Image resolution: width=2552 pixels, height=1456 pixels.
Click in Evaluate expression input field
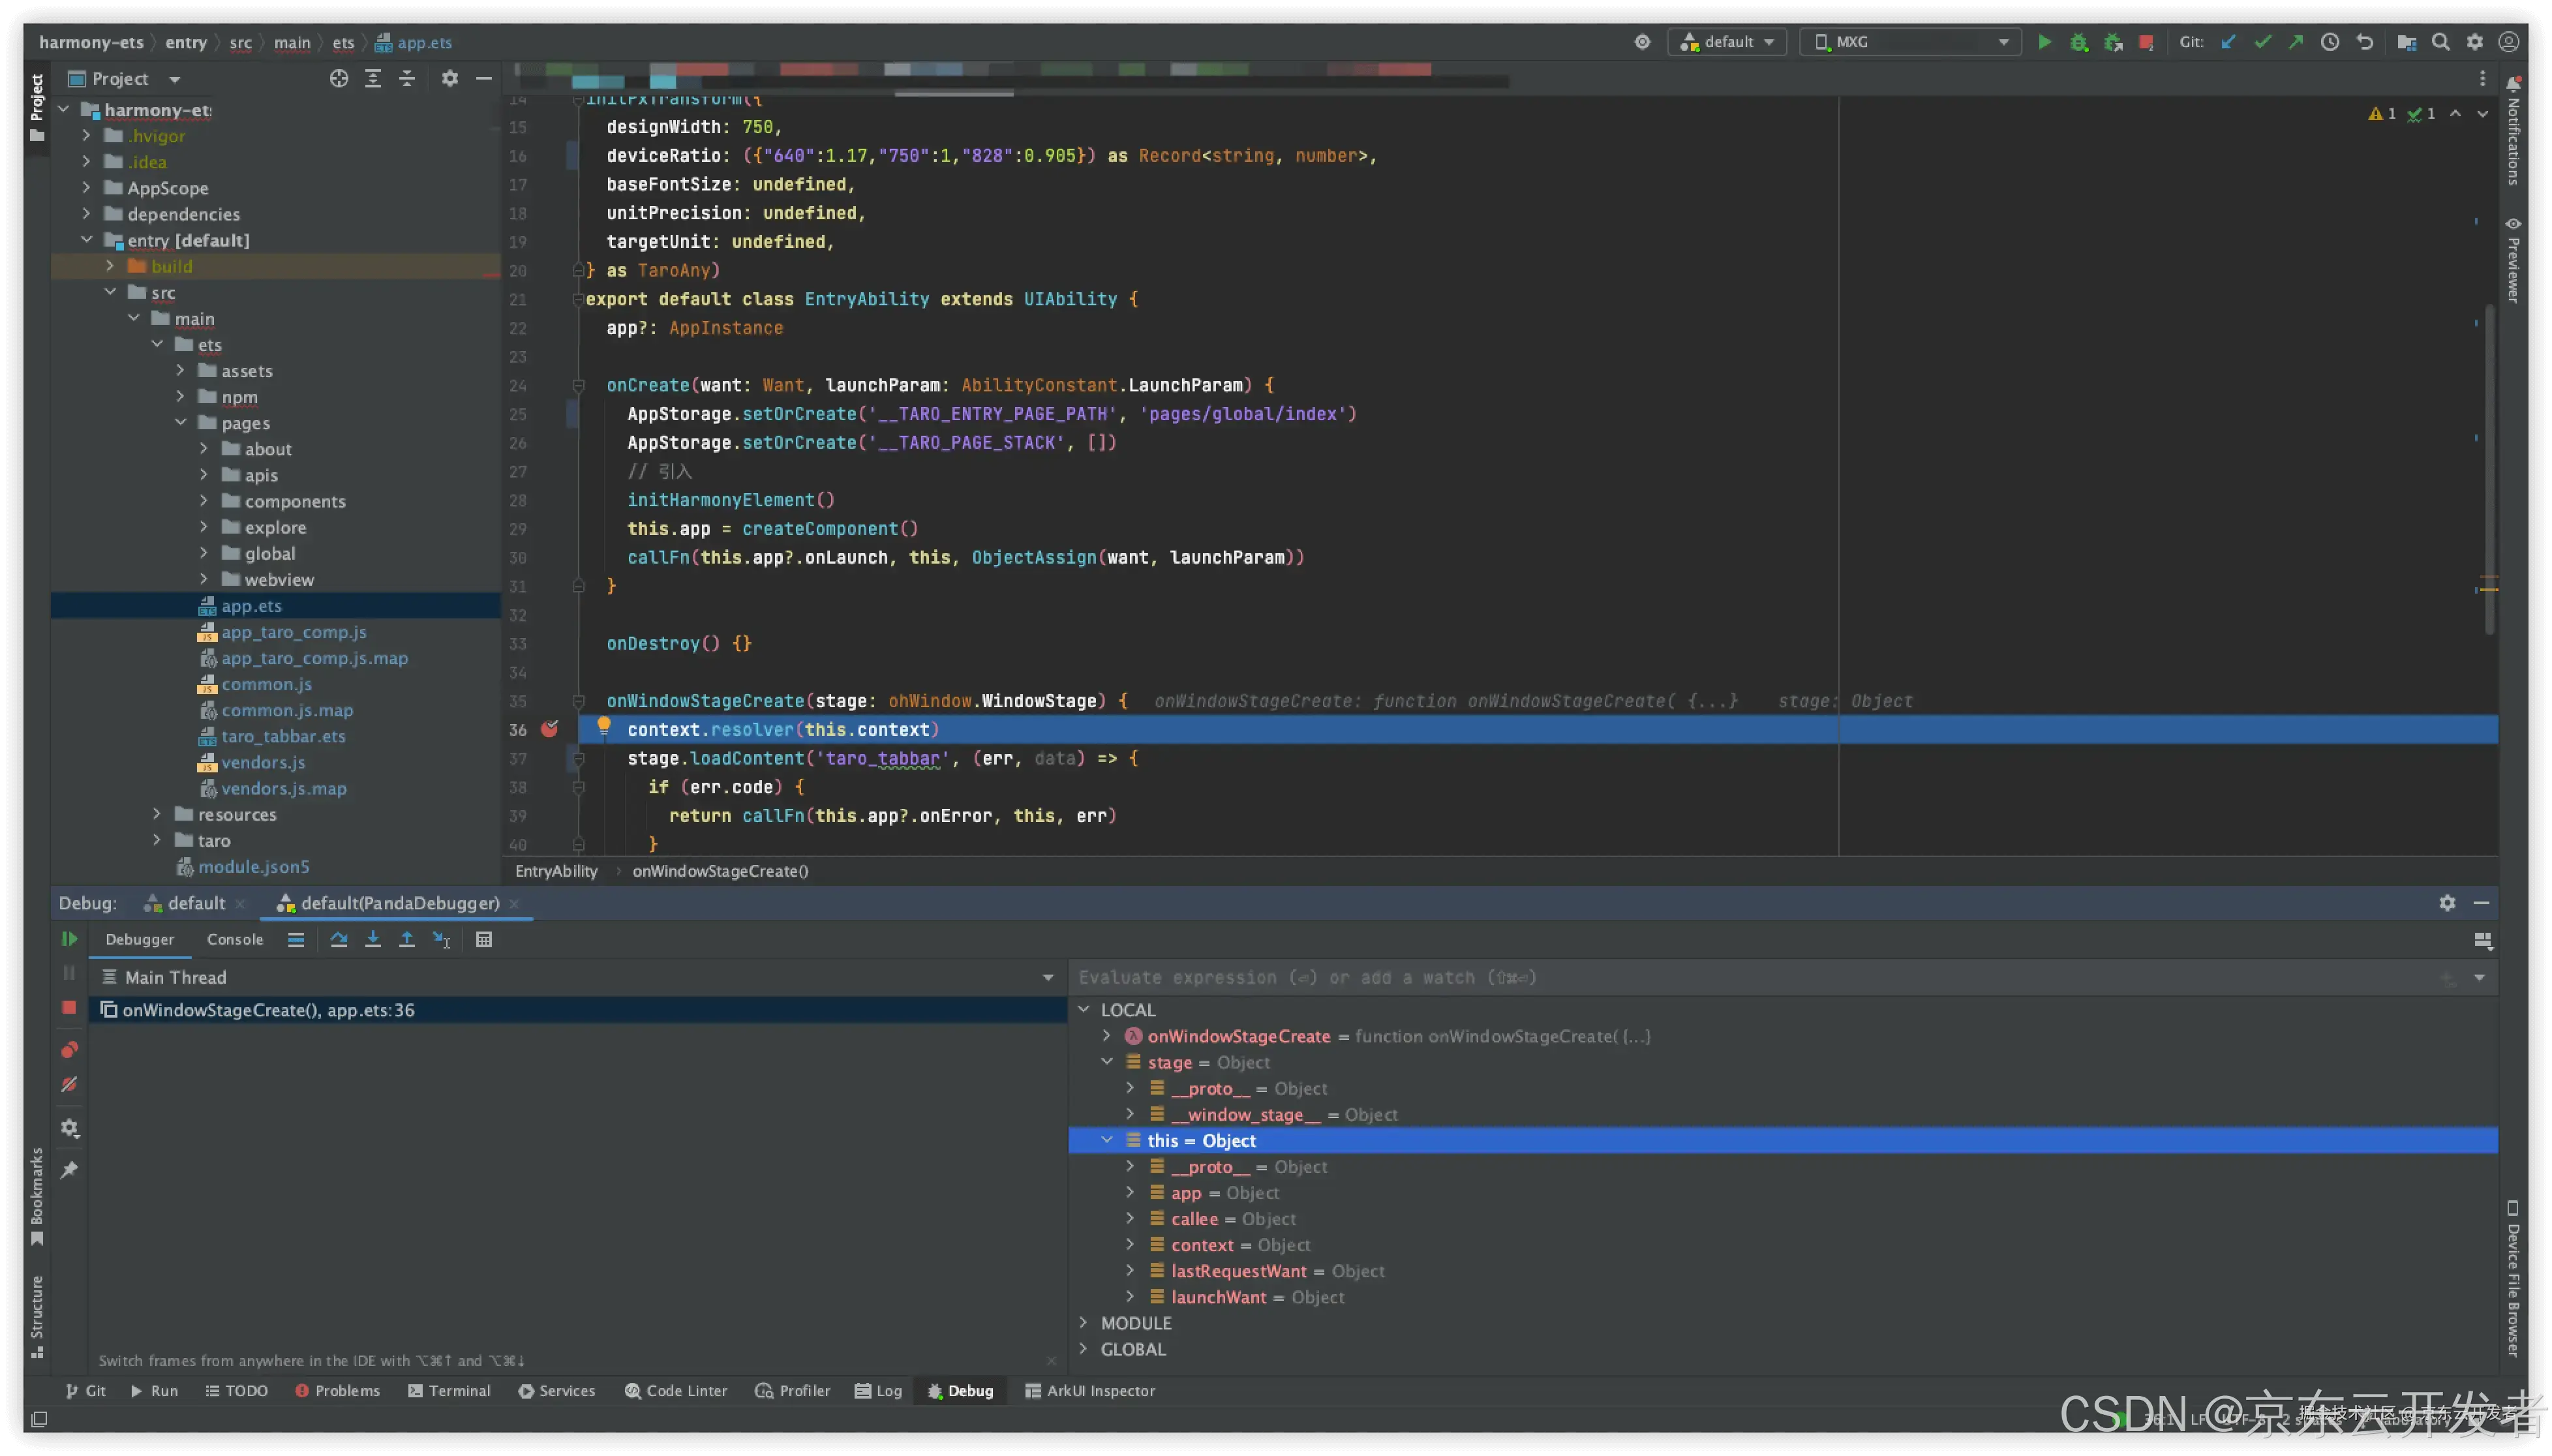1750,977
